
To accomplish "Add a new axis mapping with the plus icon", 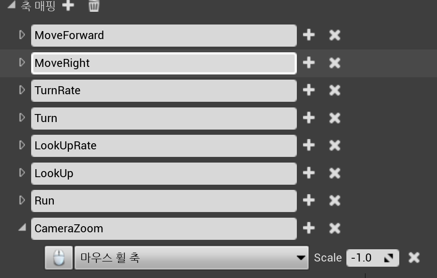I will coord(68,7).
